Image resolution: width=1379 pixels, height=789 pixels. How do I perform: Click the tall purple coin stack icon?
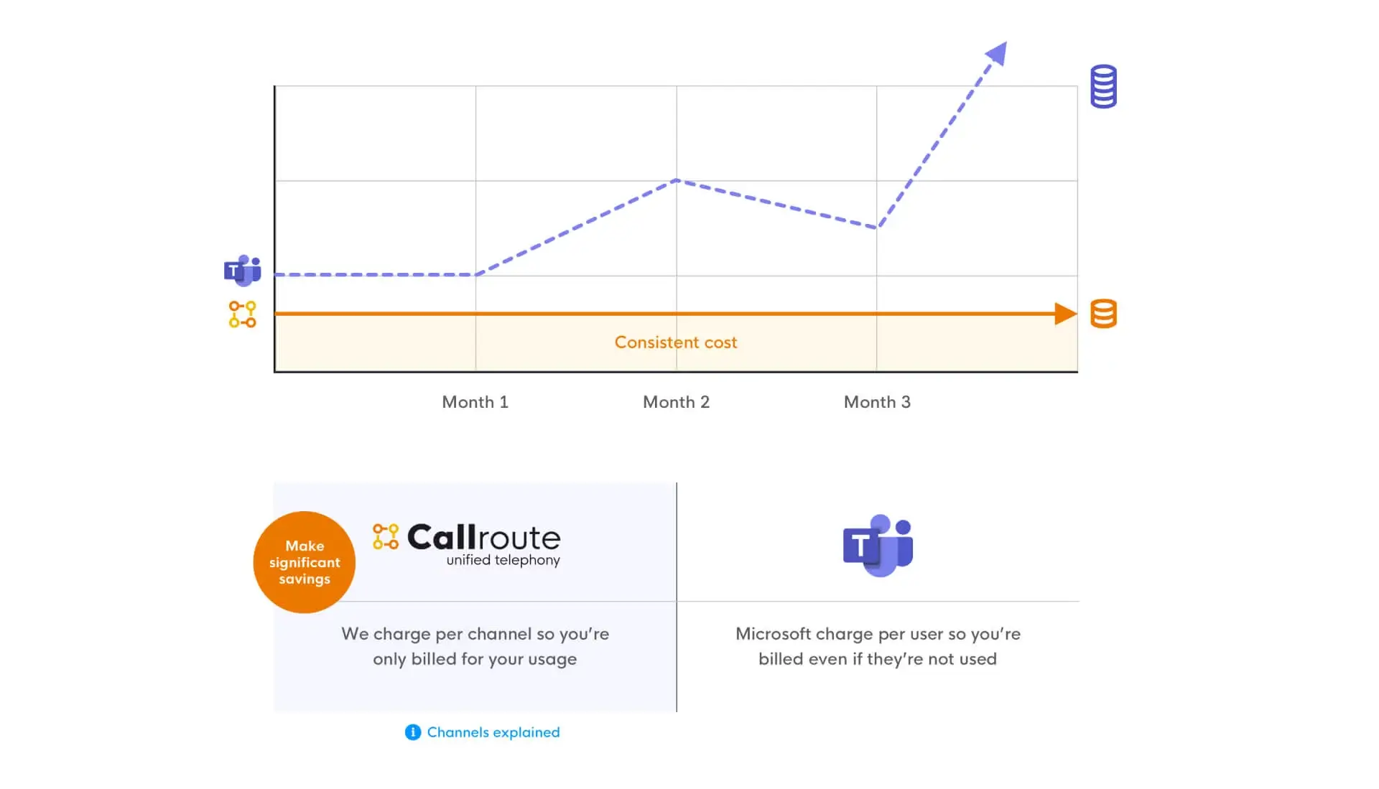(1103, 87)
